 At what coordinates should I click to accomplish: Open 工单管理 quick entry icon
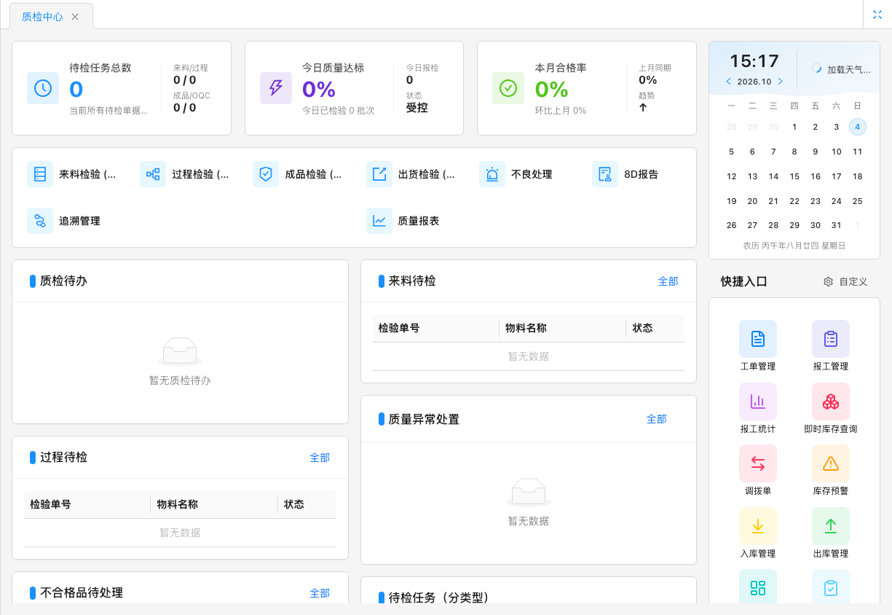coord(758,339)
